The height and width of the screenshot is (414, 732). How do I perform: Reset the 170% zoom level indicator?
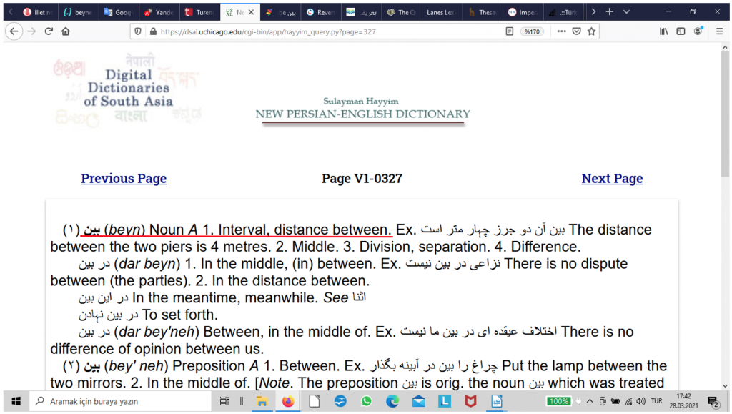pyautogui.click(x=533, y=31)
